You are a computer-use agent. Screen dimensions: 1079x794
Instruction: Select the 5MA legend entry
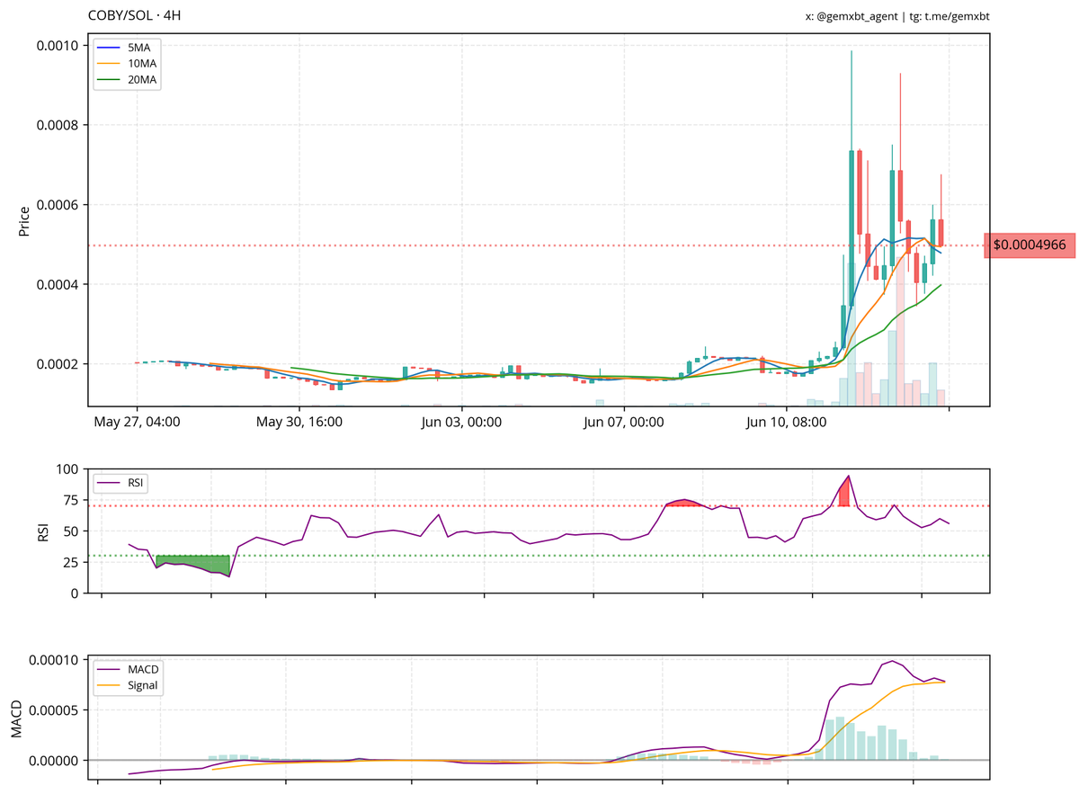click(x=128, y=48)
